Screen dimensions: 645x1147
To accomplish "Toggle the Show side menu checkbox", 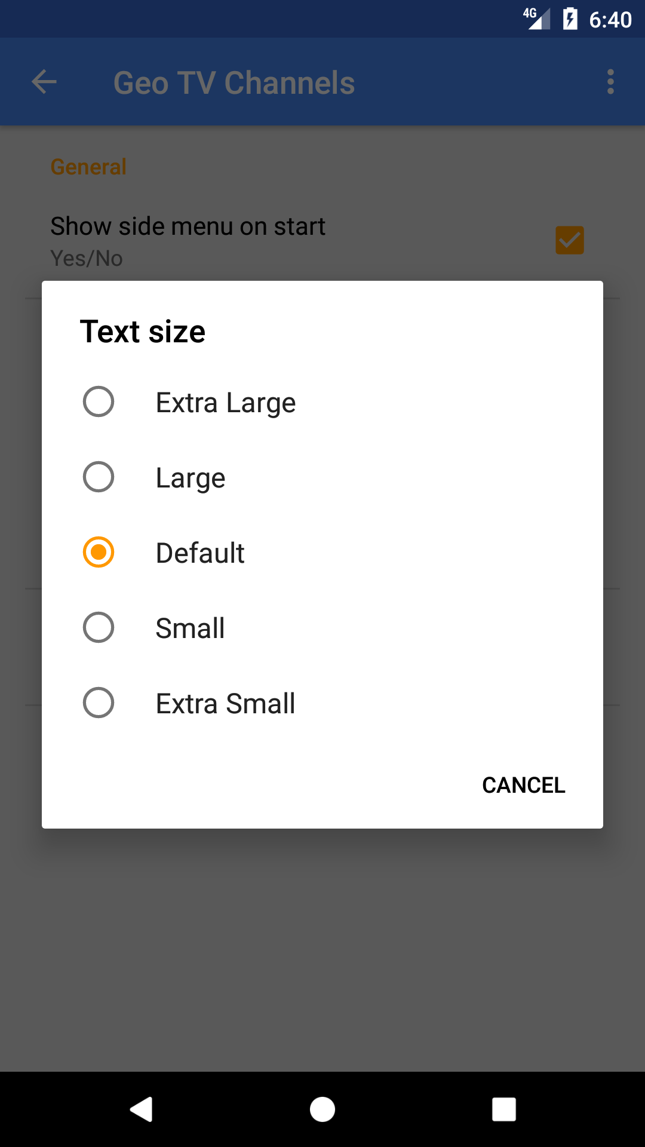I will (569, 240).
